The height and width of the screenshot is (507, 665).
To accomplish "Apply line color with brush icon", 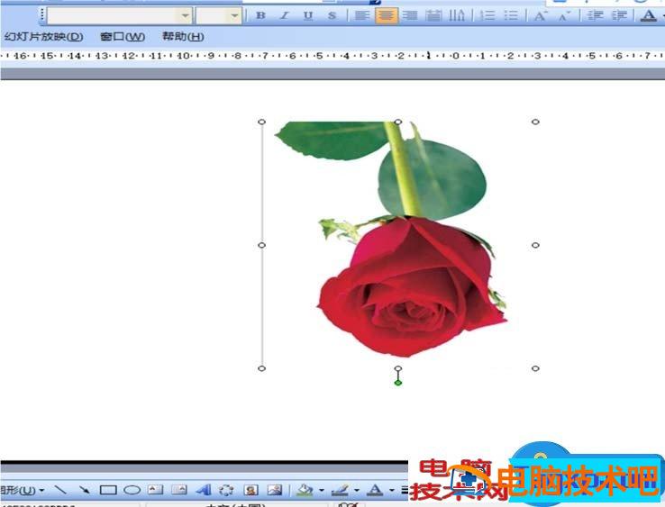I will 340,491.
